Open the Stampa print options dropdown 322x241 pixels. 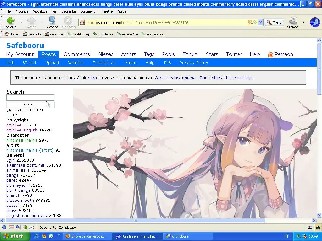[303, 22]
